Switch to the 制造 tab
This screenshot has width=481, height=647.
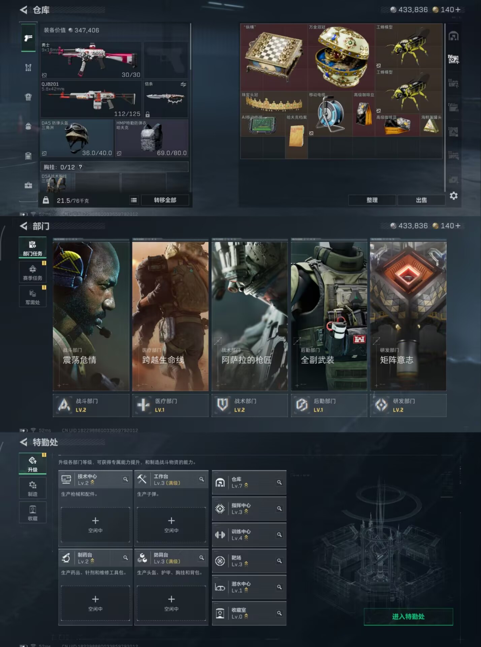(33, 488)
